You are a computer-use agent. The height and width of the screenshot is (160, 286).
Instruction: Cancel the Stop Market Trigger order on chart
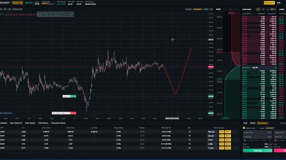75,113
